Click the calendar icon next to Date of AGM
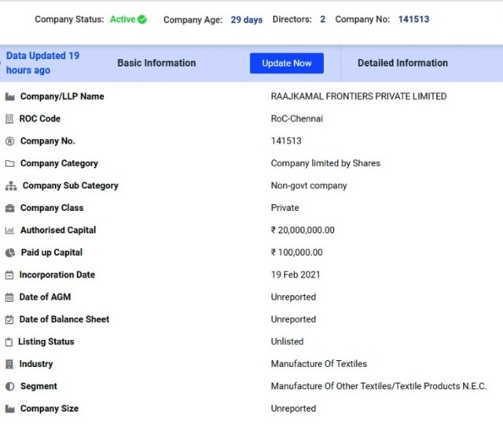503x426 pixels. coord(10,297)
